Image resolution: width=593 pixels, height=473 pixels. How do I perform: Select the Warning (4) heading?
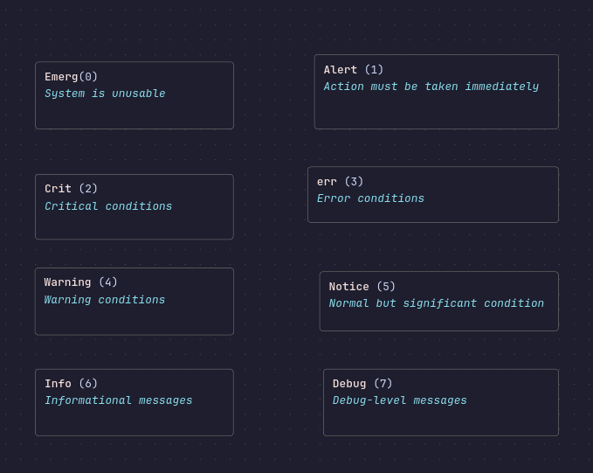[x=80, y=282]
